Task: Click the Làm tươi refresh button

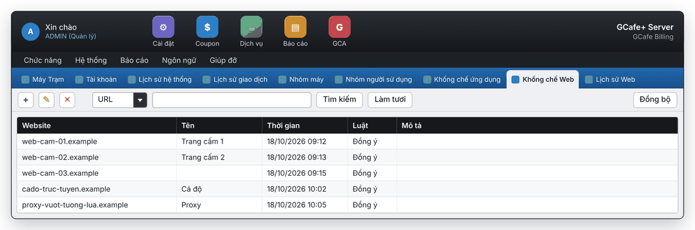Action: pos(390,100)
